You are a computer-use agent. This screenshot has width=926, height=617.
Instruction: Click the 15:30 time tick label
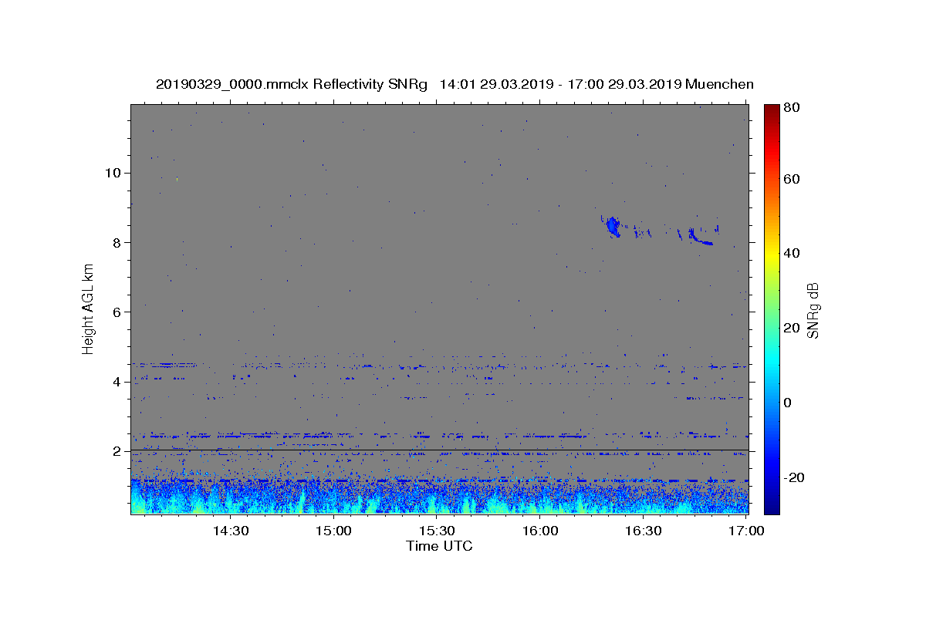click(437, 531)
